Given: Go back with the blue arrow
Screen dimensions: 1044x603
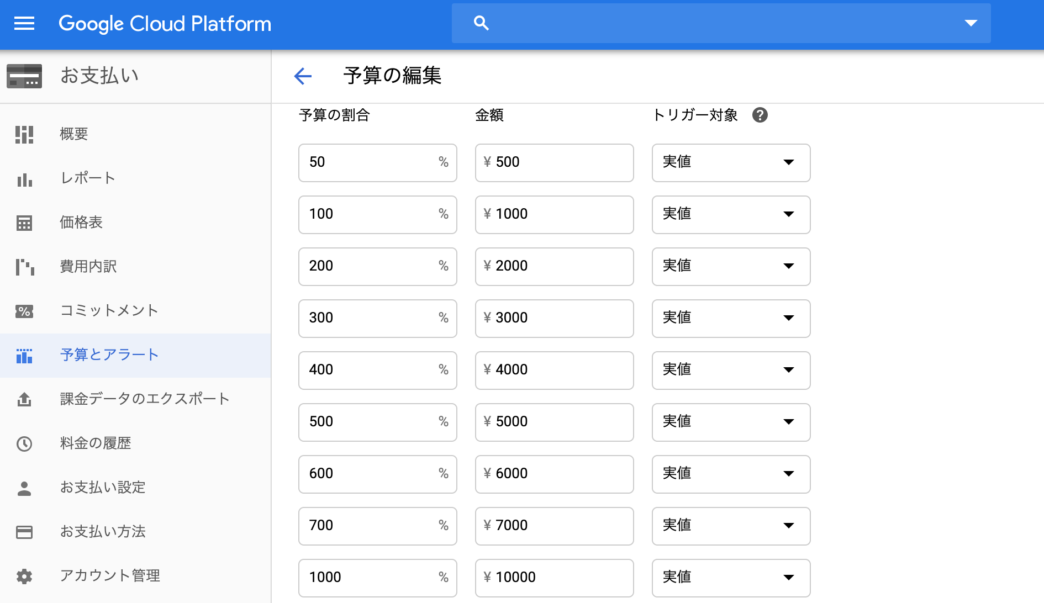Looking at the screenshot, I should pos(303,76).
